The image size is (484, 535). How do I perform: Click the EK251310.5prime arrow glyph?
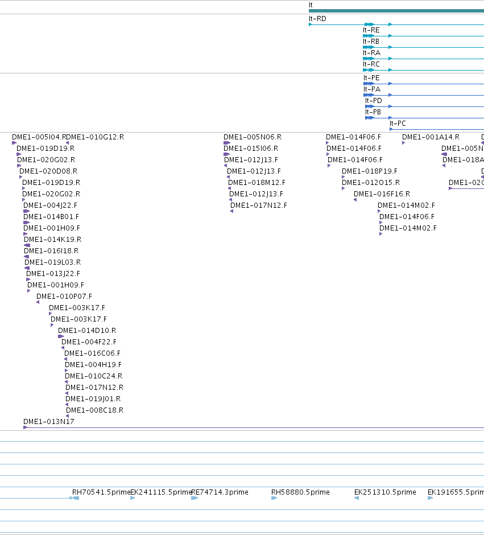357,498
